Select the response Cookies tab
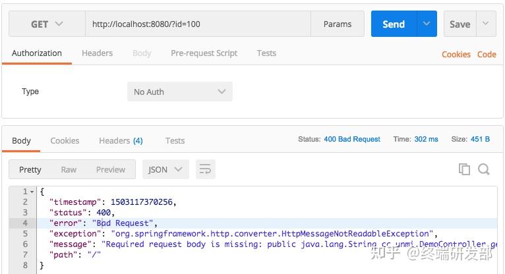 pos(65,140)
